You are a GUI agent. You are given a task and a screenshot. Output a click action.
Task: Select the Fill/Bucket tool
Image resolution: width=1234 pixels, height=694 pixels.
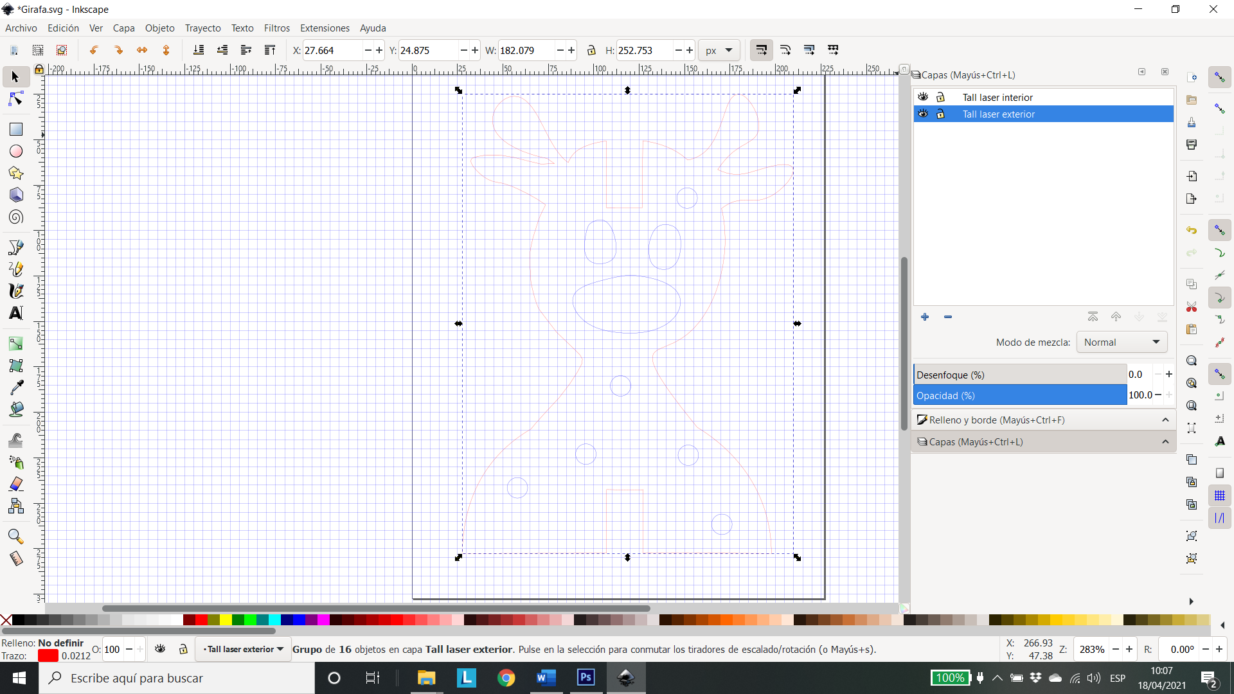pyautogui.click(x=15, y=413)
